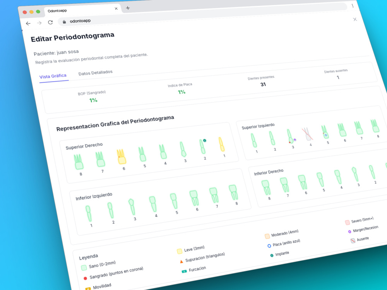The image size is (387, 290).
Task: Select implant tooth 2 in Superior Derecho
Action: click(203, 147)
